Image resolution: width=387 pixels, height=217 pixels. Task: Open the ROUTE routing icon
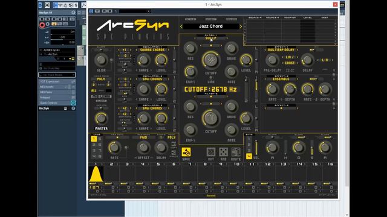[236, 152]
